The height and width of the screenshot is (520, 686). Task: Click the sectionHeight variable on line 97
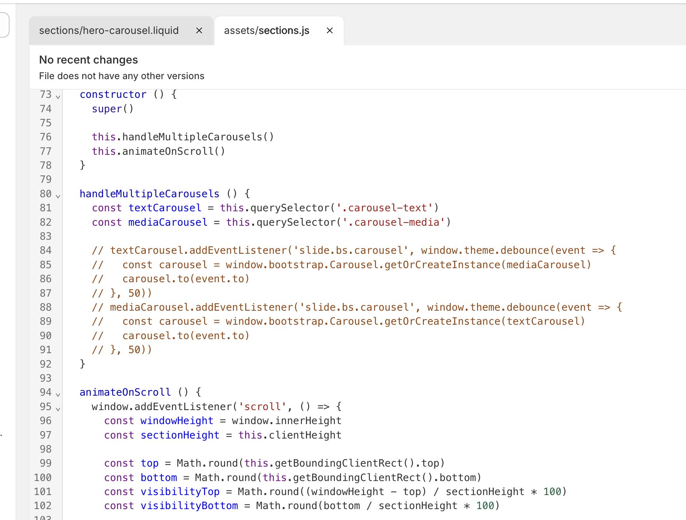pos(180,435)
